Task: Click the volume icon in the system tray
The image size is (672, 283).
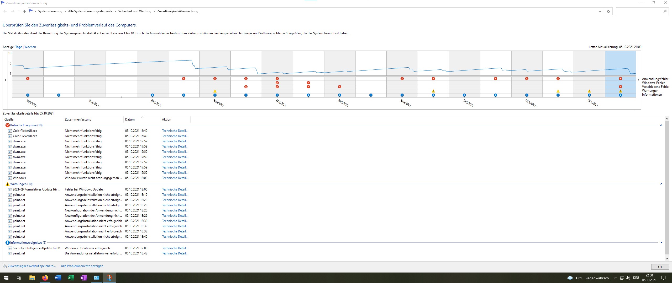Action: point(628,278)
